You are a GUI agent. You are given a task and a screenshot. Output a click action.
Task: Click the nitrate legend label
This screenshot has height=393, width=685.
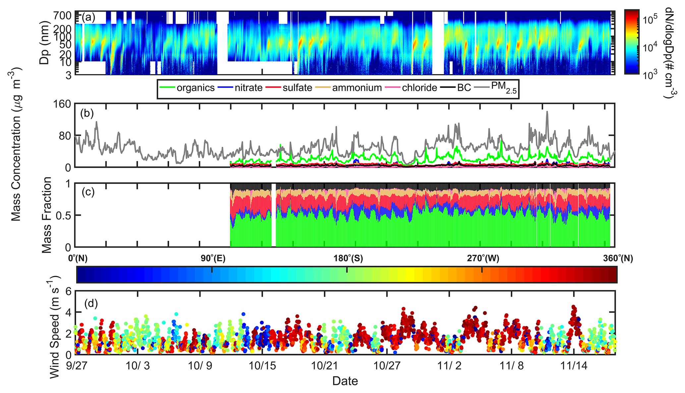pos(249,88)
